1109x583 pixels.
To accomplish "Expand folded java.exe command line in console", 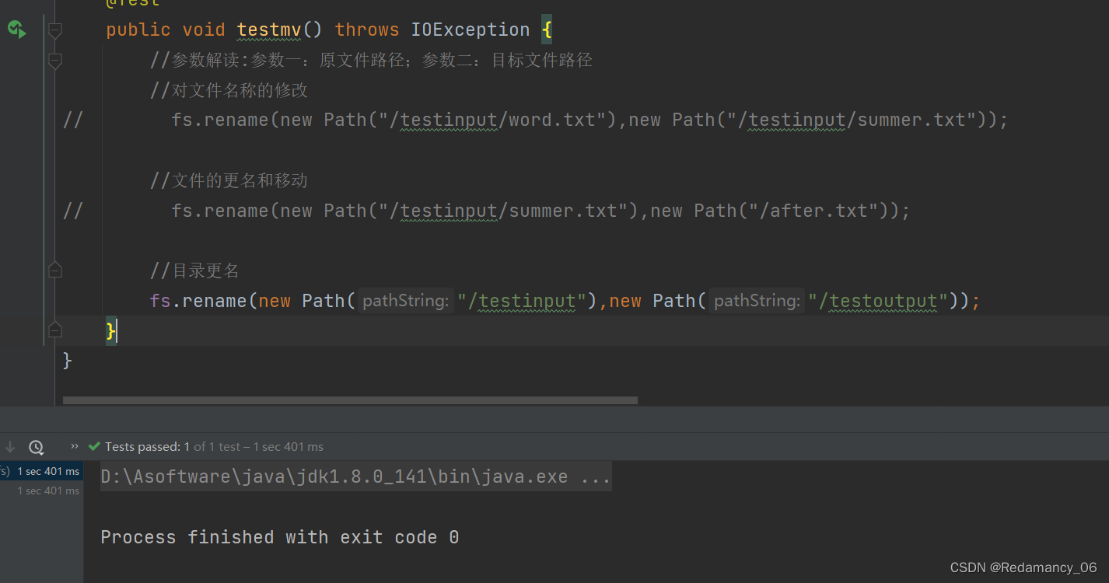I will click(355, 477).
